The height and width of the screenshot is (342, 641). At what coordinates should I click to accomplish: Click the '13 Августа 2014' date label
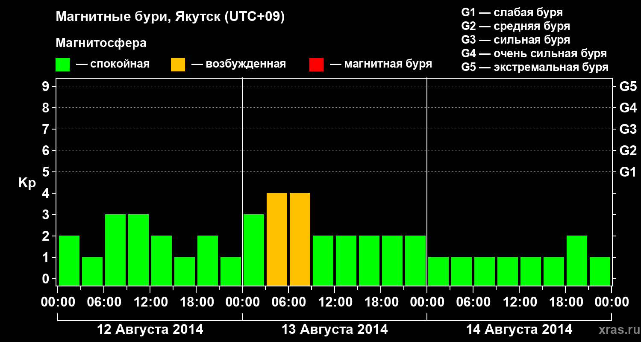pos(335,330)
